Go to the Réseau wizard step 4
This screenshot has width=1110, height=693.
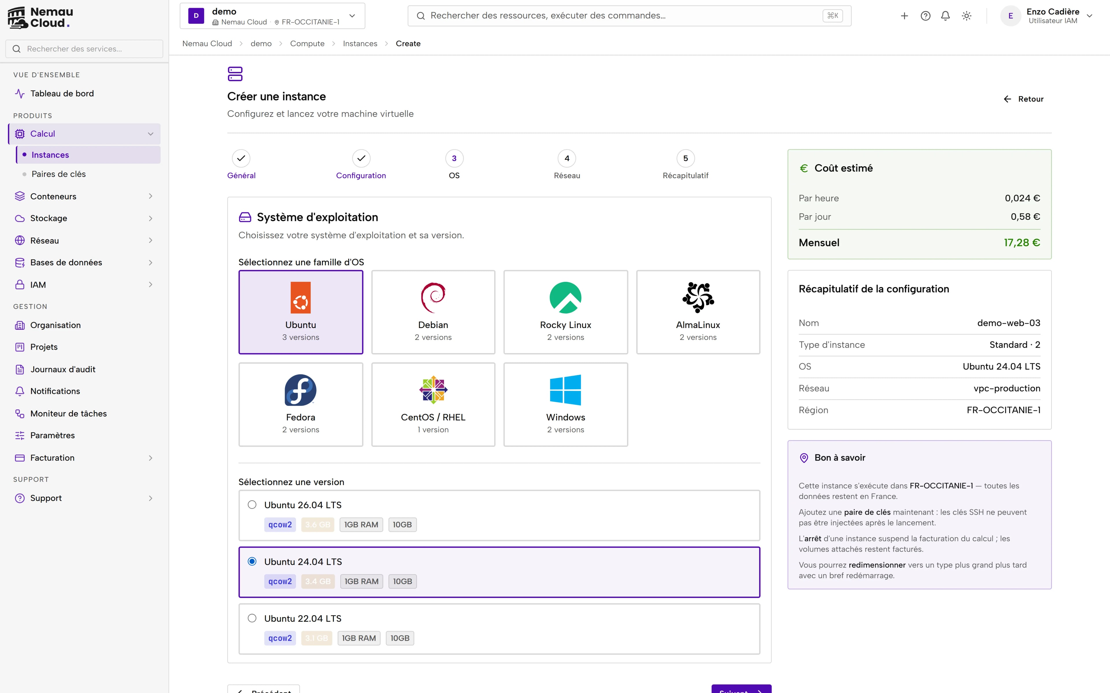coord(567,165)
